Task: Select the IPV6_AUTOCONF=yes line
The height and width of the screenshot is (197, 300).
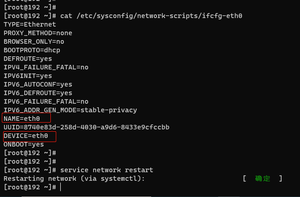Action: [x=38, y=84]
